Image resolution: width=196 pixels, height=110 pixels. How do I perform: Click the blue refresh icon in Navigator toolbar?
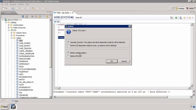pyautogui.click(x=23, y=16)
